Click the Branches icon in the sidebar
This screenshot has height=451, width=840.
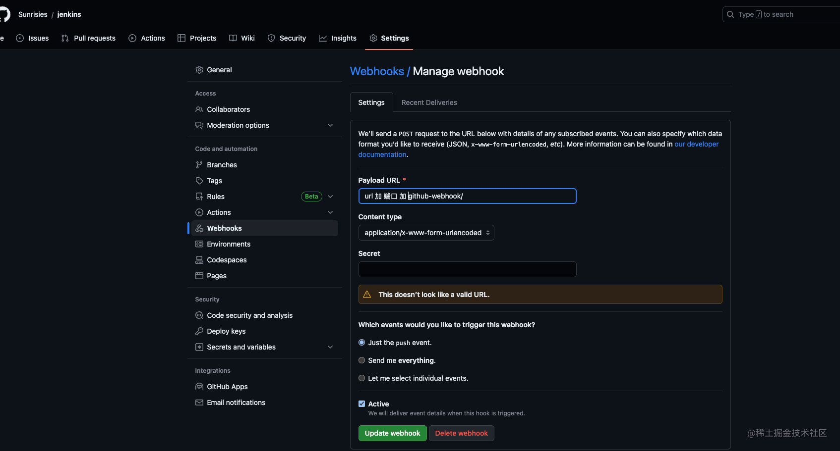click(199, 165)
